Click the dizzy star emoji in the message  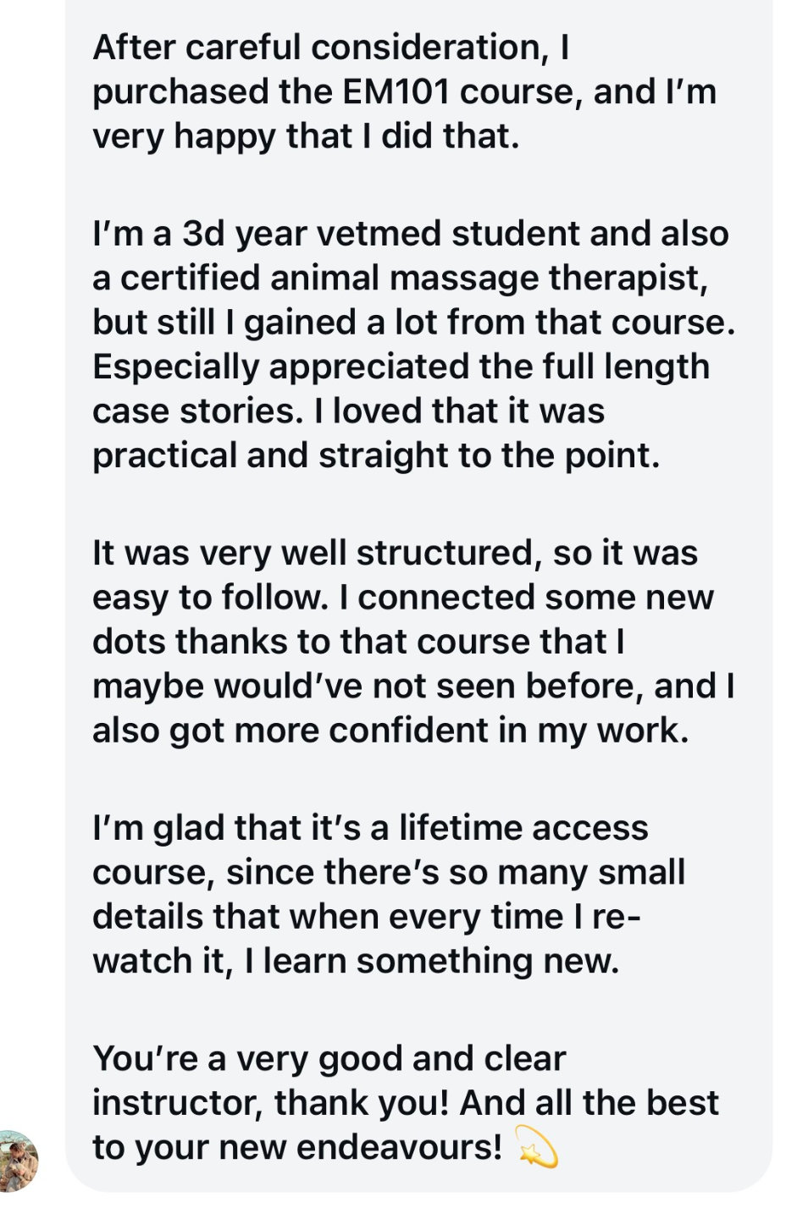coord(535,1147)
